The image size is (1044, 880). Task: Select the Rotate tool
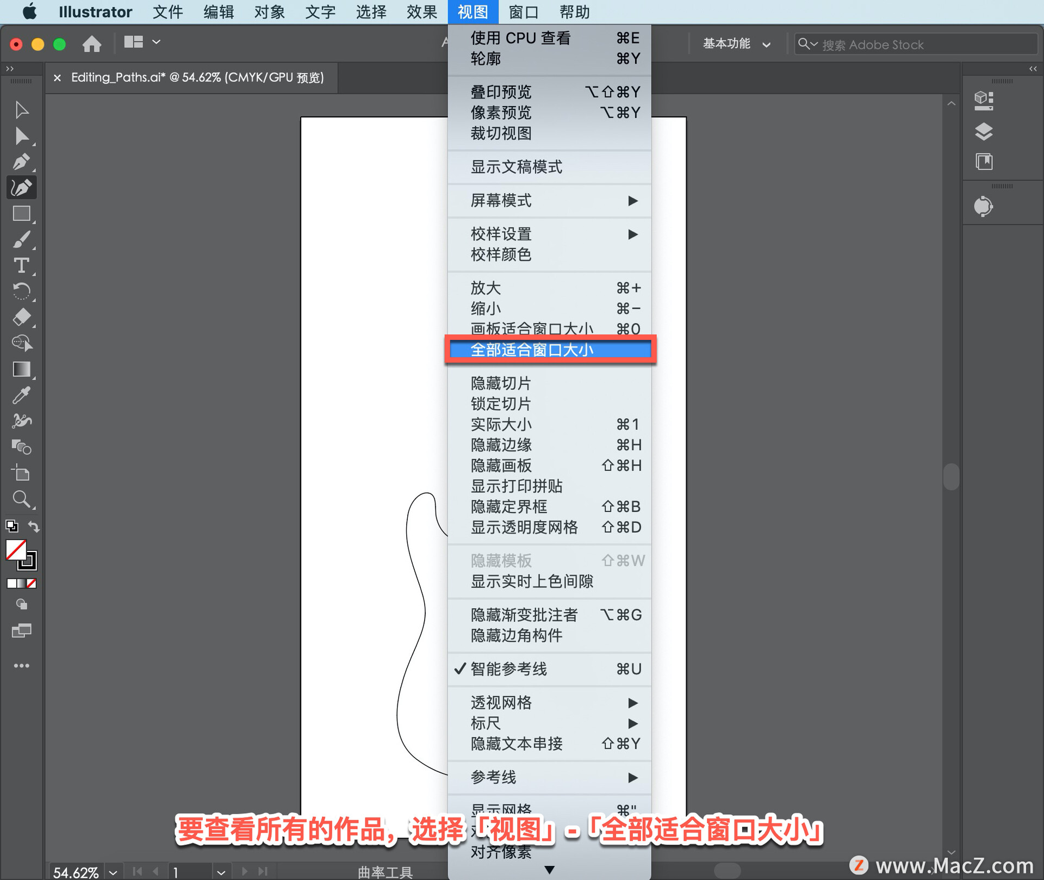(x=21, y=291)
